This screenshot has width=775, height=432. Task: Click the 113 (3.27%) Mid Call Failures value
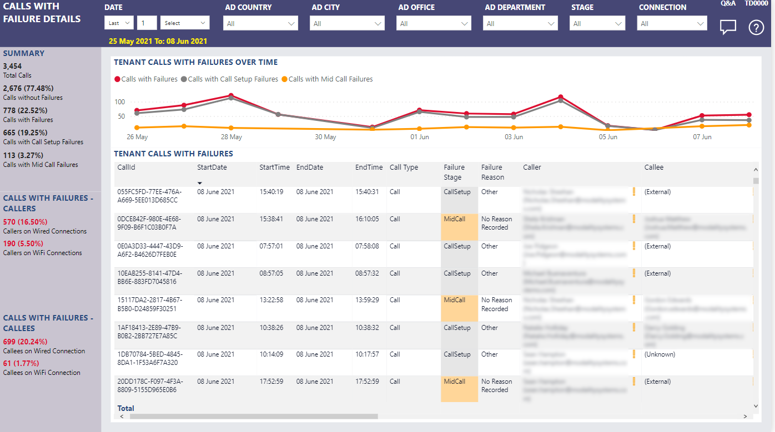(23, 155)
